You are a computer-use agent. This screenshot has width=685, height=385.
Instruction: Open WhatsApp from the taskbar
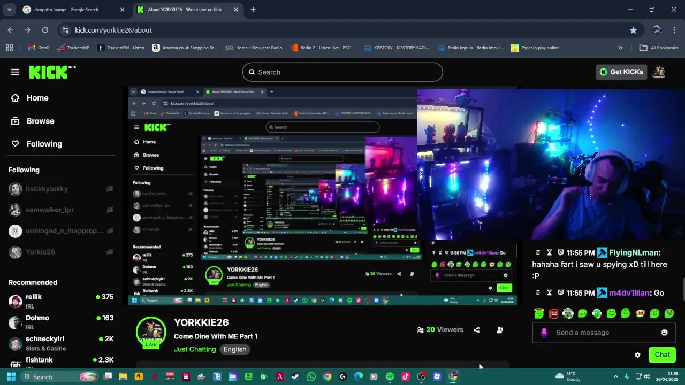(x=311, y=376)
